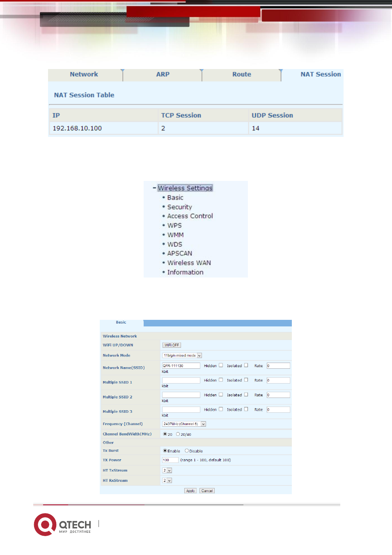Open the Network tab

[84, 74]
